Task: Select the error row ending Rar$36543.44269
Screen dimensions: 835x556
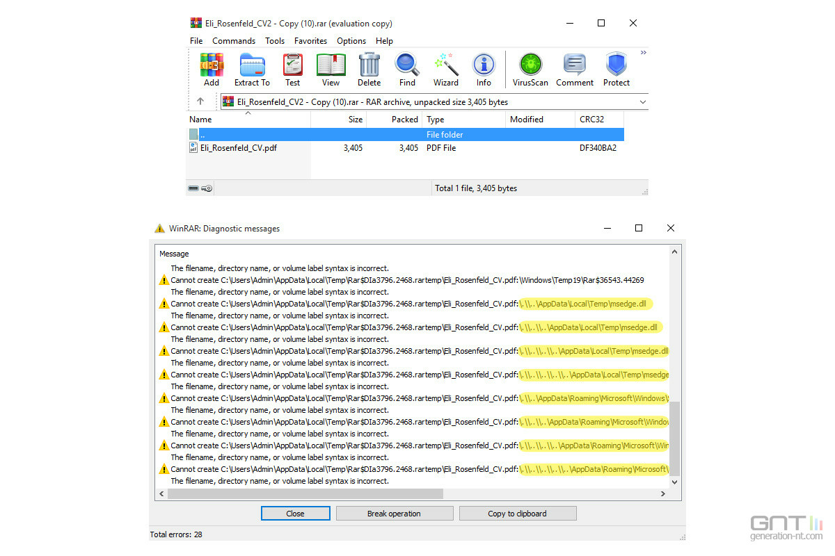Action: pos(407,280)
